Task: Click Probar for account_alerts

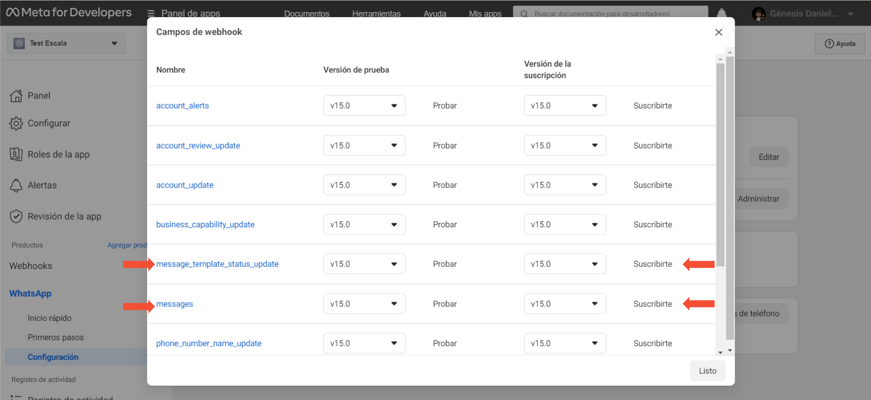Action: click(445, 106)
